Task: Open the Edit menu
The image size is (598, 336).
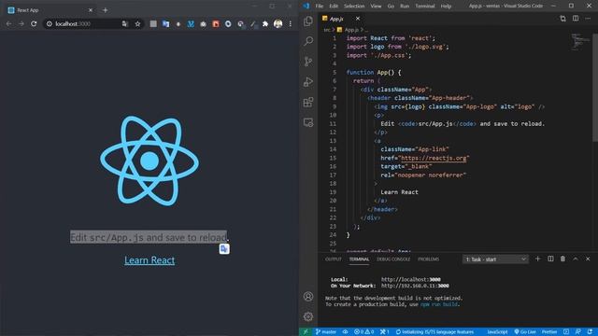Action: [334, 7]
